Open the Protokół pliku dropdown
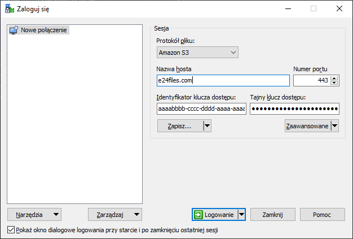353x239 pixels. click(x=197, y=53)
